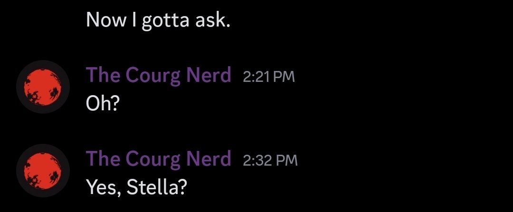The height and width of the screenshot is (212, 513).
Task: Click the 2:32 PM message timestamp
Action: pyautogui.click(x=270, y=160)
